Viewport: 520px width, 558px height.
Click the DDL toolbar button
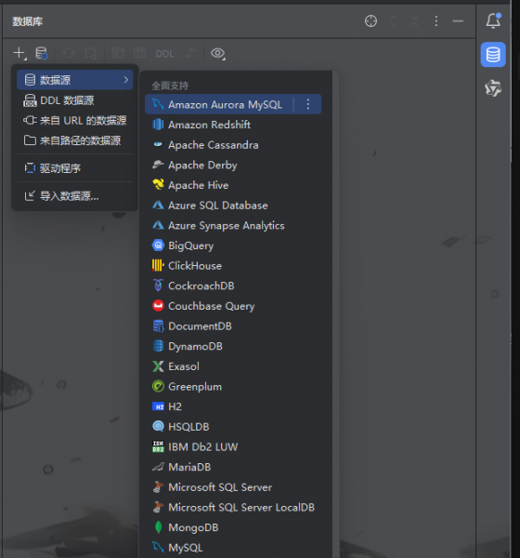point(165,54)
